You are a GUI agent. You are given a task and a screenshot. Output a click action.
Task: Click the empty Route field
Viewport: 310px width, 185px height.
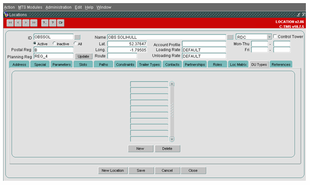coord(122,56)
